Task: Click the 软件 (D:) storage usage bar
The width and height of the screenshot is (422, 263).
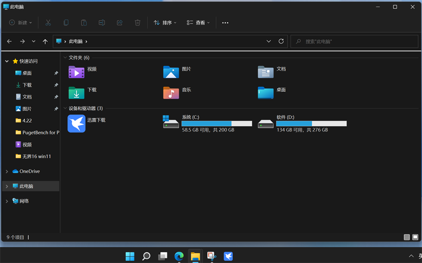Action: click(311, 124)
